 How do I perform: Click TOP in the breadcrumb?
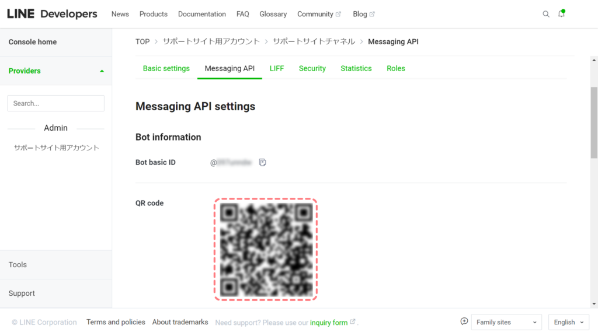tap(142, 42)
